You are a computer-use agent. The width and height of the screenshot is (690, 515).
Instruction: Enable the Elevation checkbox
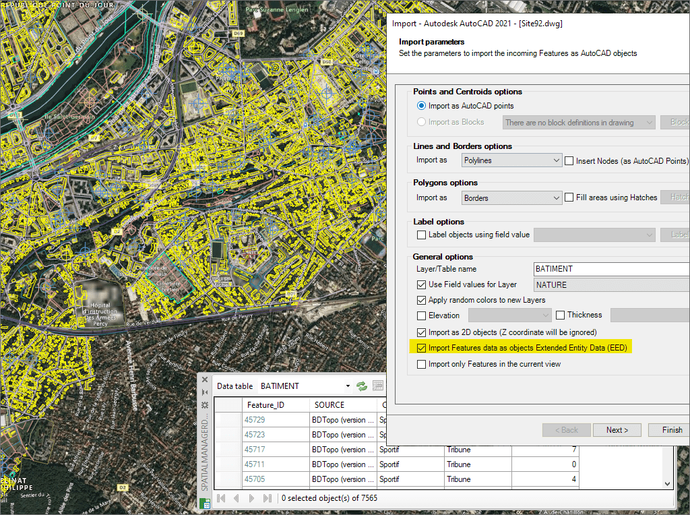click(x=421, y=315)
